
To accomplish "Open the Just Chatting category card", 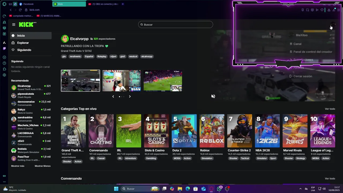I will pyautogui.click(x=101, y=131).
